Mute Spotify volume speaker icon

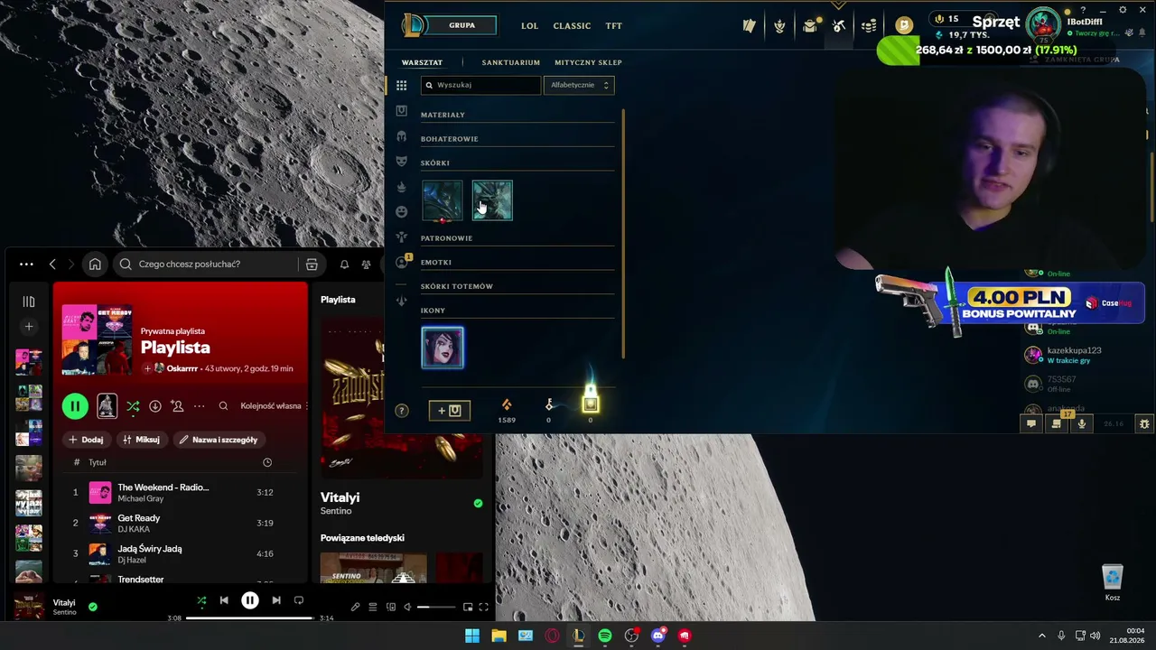[x=407, y=607]
